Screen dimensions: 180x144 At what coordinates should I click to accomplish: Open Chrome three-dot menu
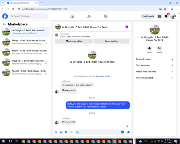177,9
